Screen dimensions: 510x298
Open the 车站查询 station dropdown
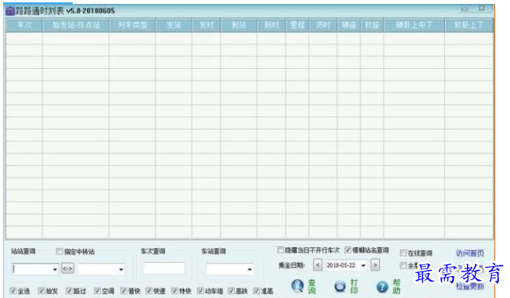click(250, 269)
